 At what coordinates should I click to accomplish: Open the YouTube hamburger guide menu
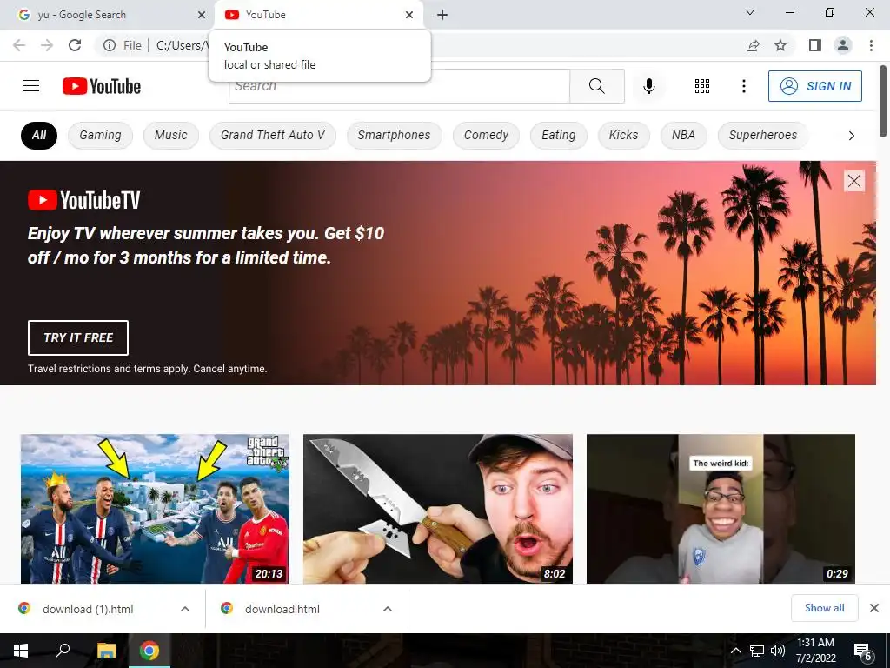31,86
